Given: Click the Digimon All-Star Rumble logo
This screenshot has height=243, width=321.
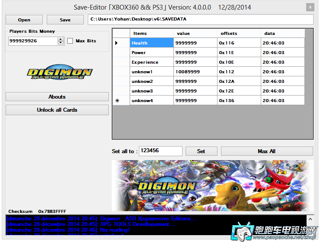Looking at the screenshot, I should click(59, 72).
